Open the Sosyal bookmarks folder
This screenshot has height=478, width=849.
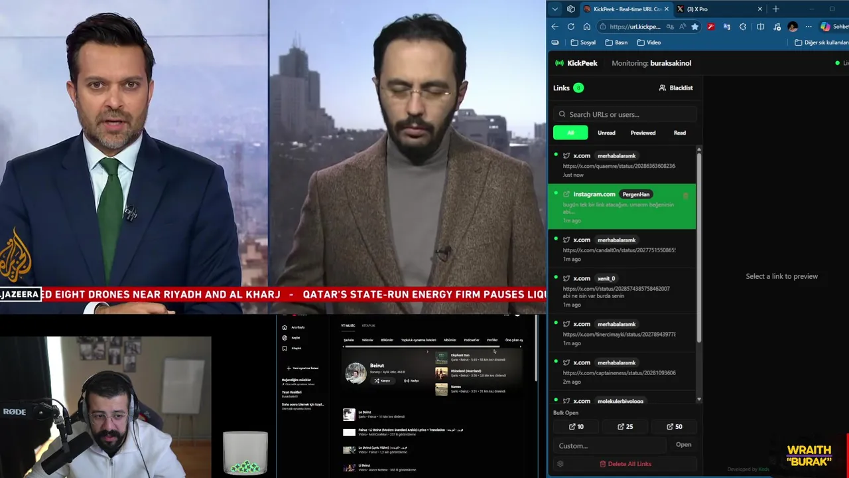[583, 42]
